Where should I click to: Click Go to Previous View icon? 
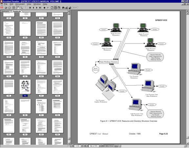pyautogui.click(x=44, y=8)
